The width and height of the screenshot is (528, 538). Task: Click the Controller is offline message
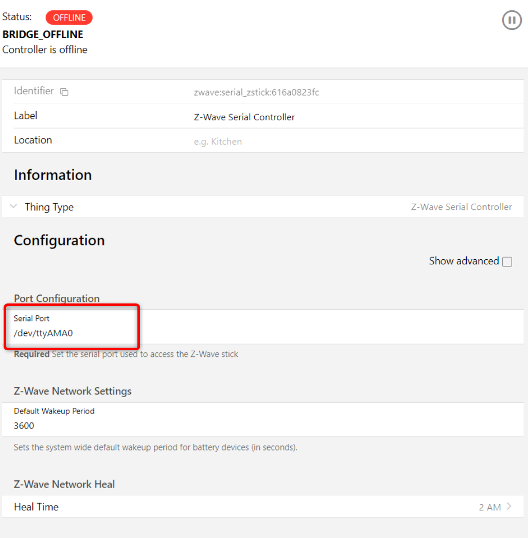(45, 50)
